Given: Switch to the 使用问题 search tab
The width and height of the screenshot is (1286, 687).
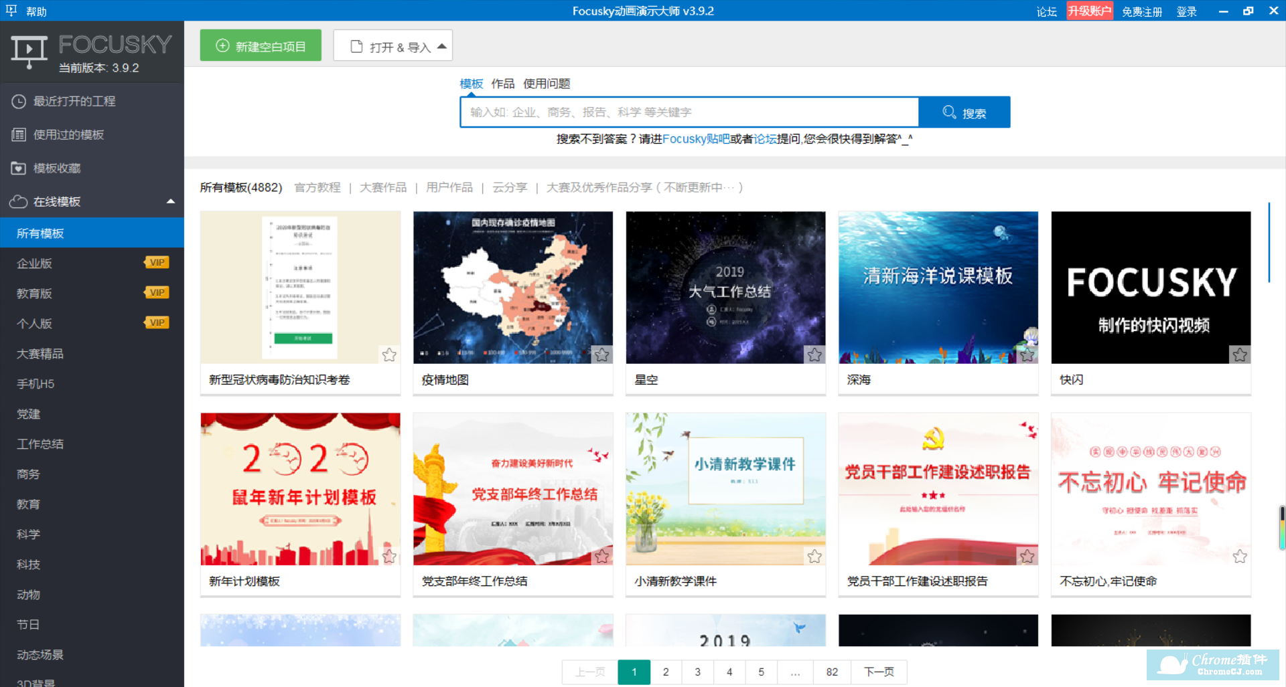Looking at the screenshot, I should click(x=547, y=84).
